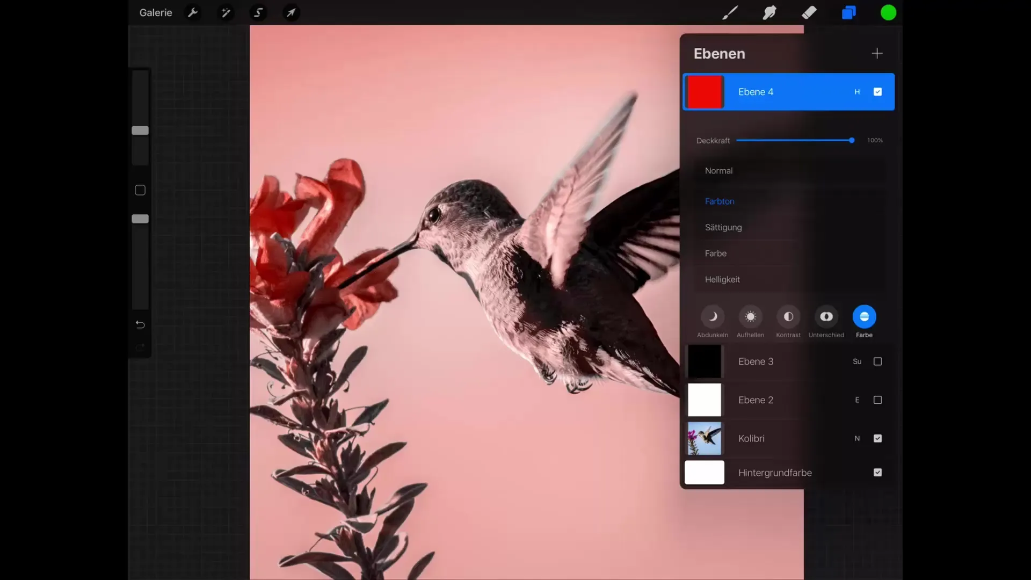Open blend modes for Kolibri via N

click(x=857, y=438)
